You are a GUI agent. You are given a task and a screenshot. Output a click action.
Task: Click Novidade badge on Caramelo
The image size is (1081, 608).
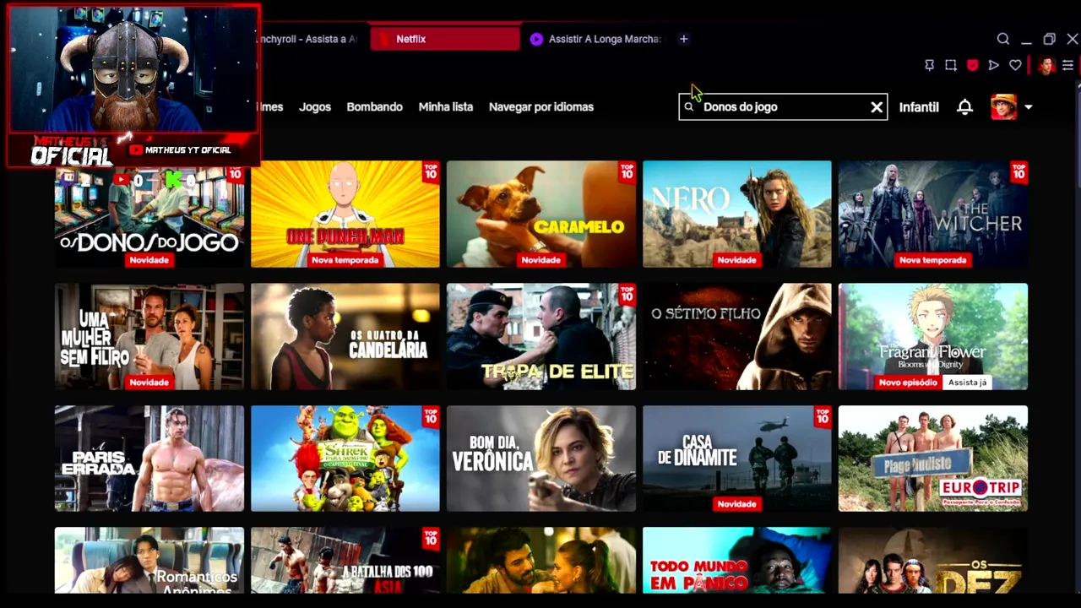tap(541, 260)
